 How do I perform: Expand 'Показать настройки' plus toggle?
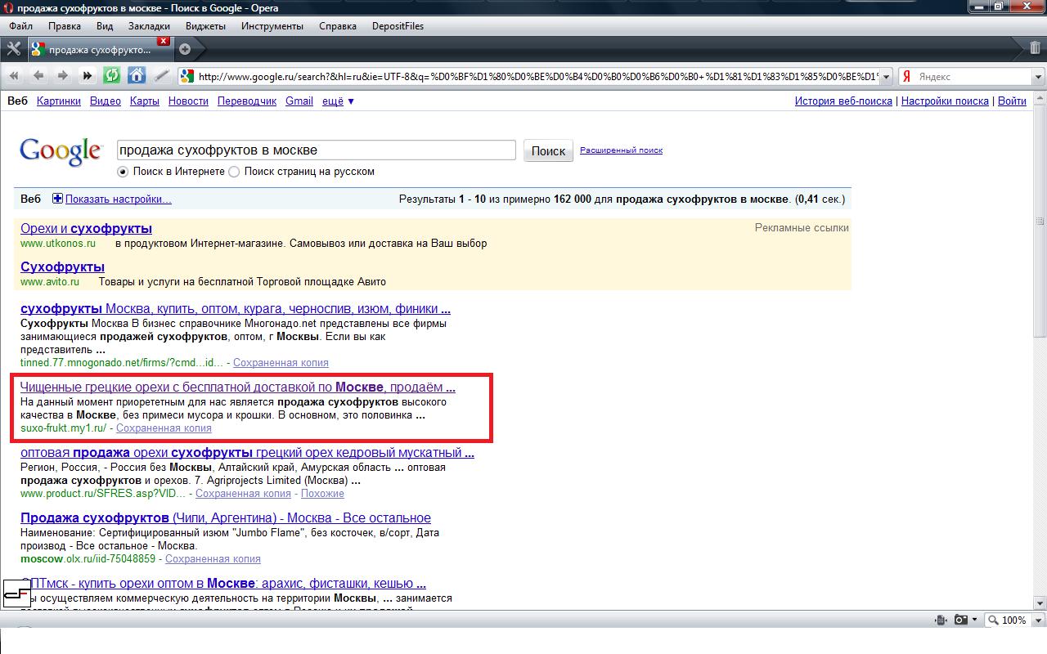coord(57,199)
